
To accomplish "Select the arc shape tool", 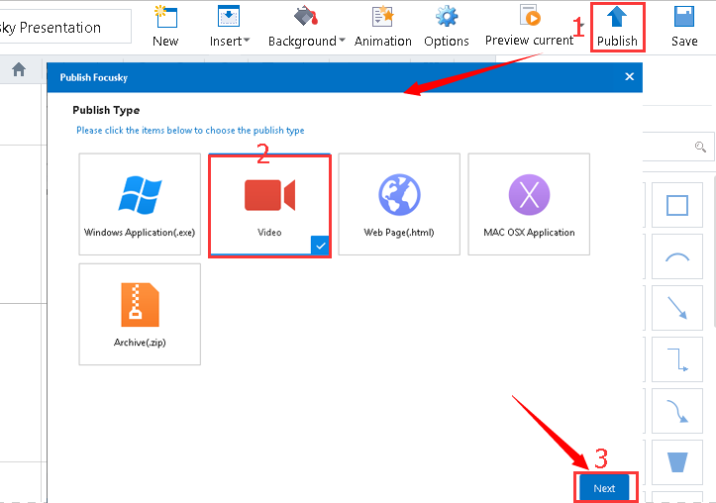I will click(x=677, y=257).
